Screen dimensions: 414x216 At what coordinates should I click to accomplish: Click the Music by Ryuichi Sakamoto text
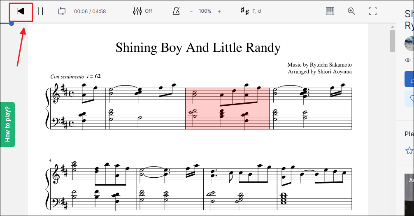319,65
